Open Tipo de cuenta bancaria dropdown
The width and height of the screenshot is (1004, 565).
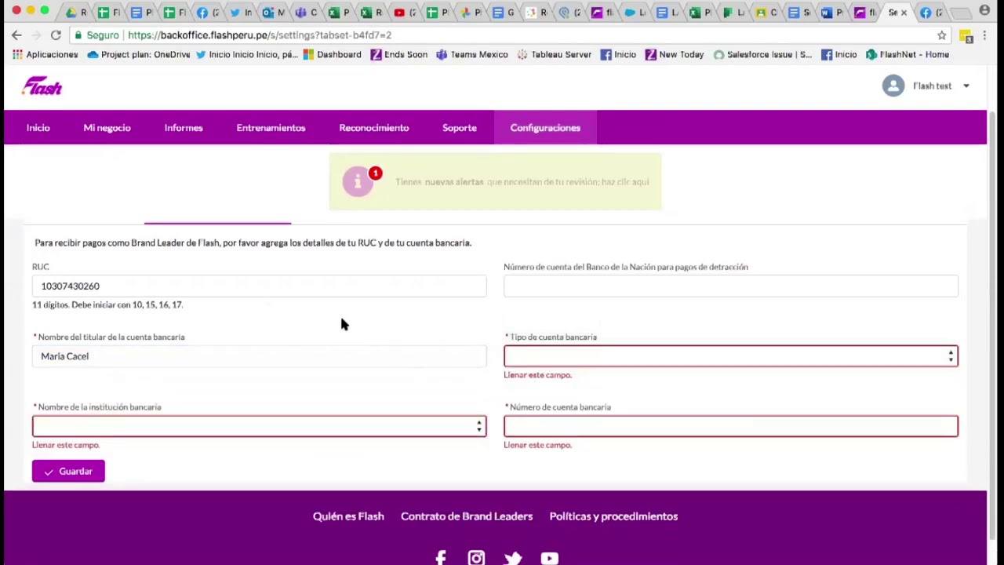coord(731,356)
